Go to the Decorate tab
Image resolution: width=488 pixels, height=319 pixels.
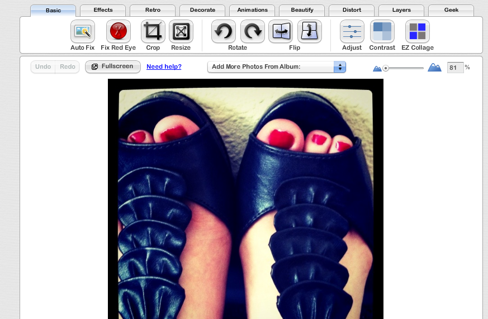[x=202, y=10]
